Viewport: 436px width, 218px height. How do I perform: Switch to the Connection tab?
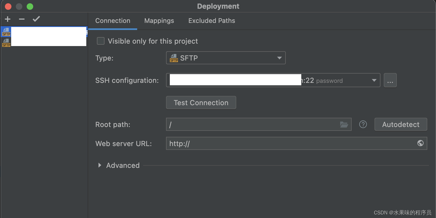[x=113, y=21]
